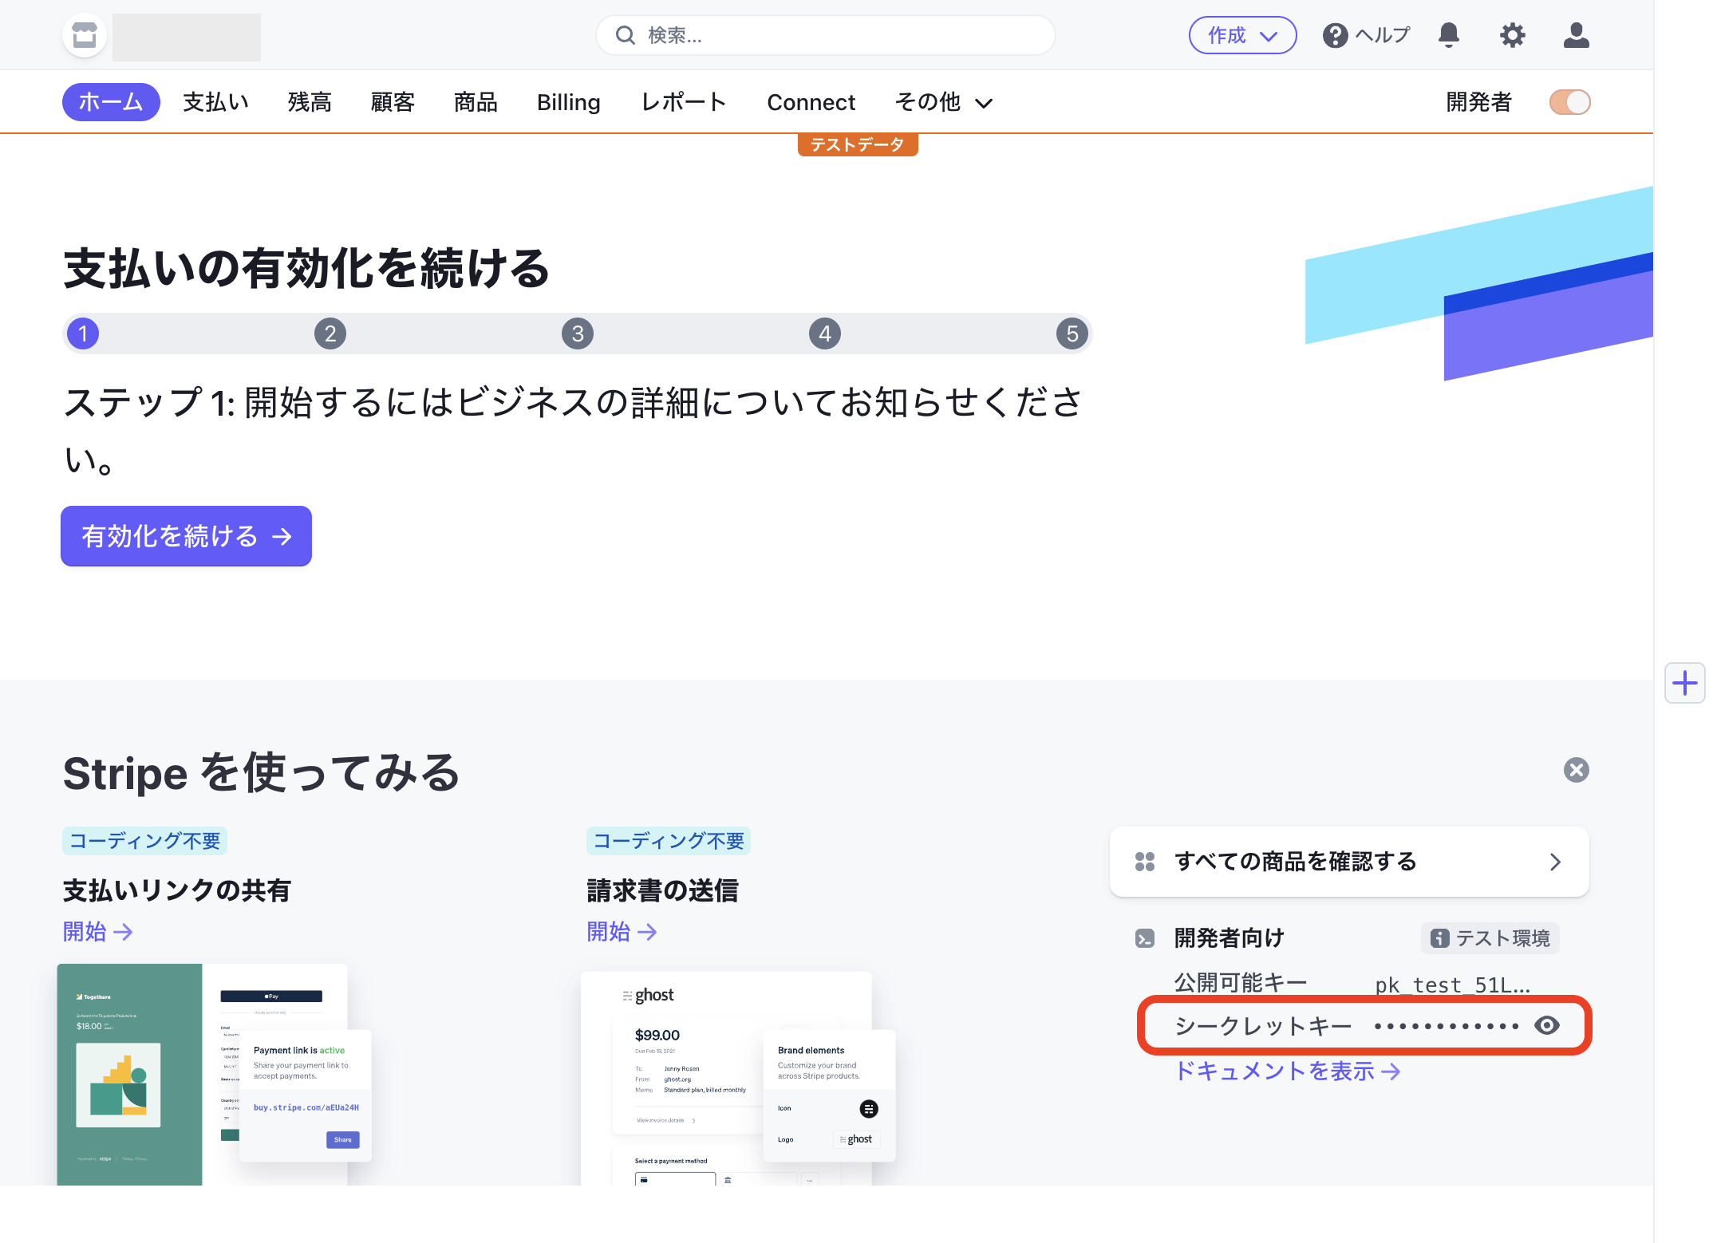
Task: Open the Billing tab
Action: 568,102
